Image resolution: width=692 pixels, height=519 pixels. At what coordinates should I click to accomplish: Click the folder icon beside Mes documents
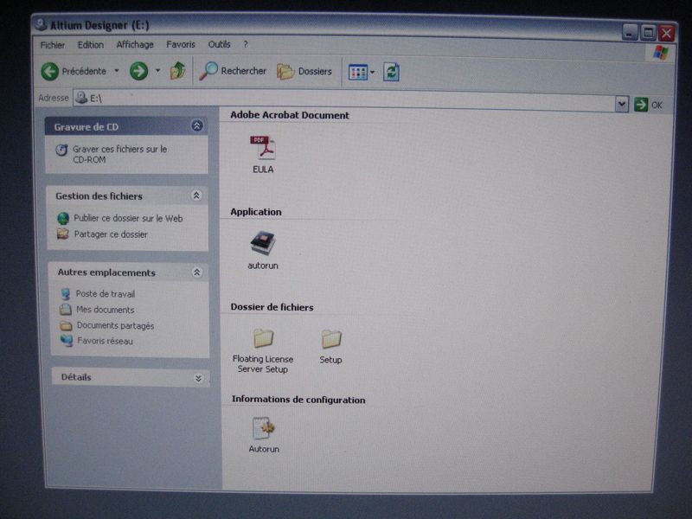tap(66, 310)
